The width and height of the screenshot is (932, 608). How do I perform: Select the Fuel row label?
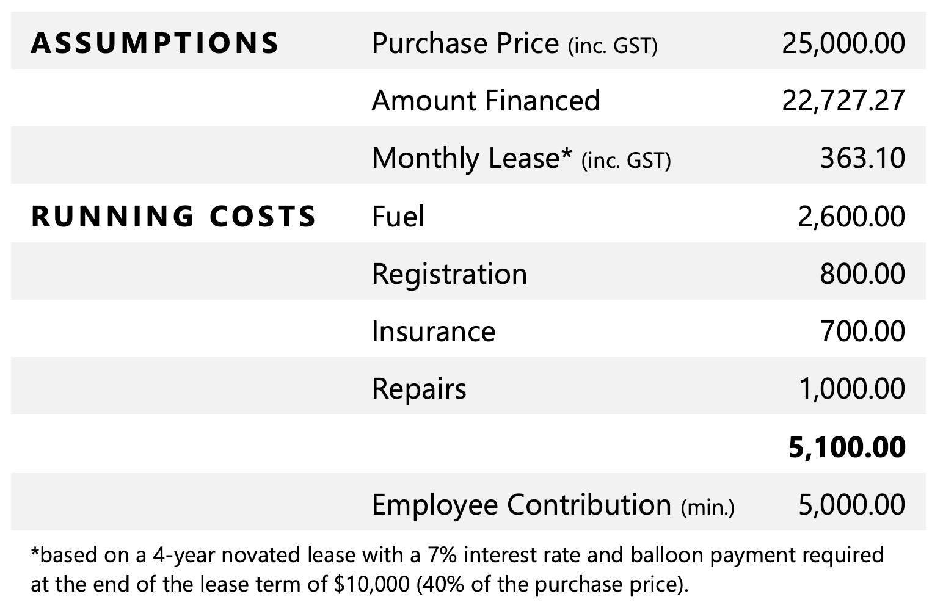(x=398, y=217)
